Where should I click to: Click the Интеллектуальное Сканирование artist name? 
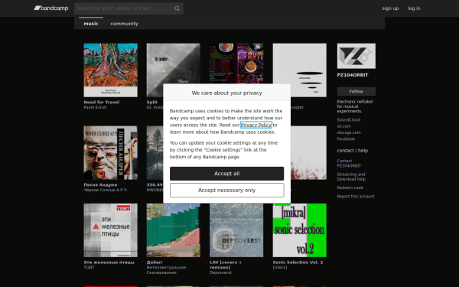point(166,270)
